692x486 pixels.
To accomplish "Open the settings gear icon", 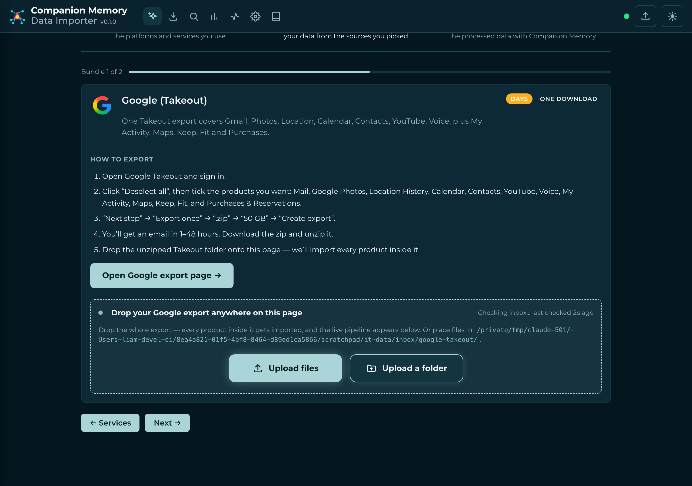I will [x=255, y=16].
